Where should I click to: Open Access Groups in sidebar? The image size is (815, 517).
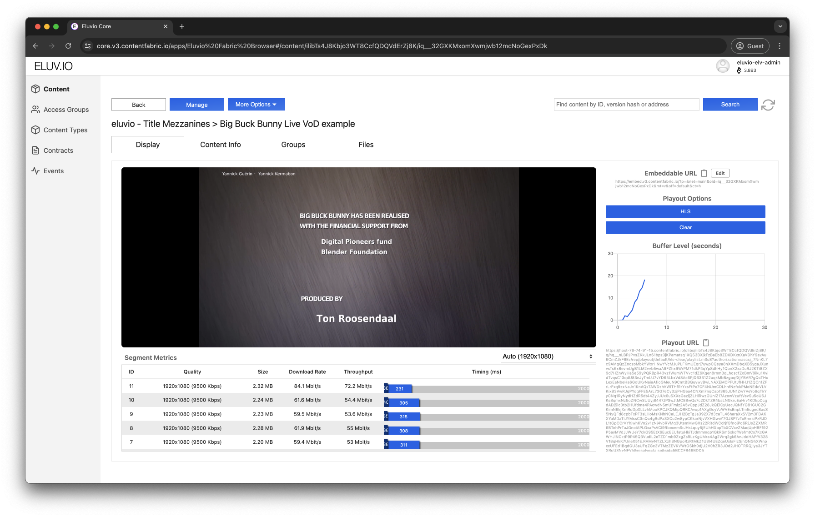60,110
